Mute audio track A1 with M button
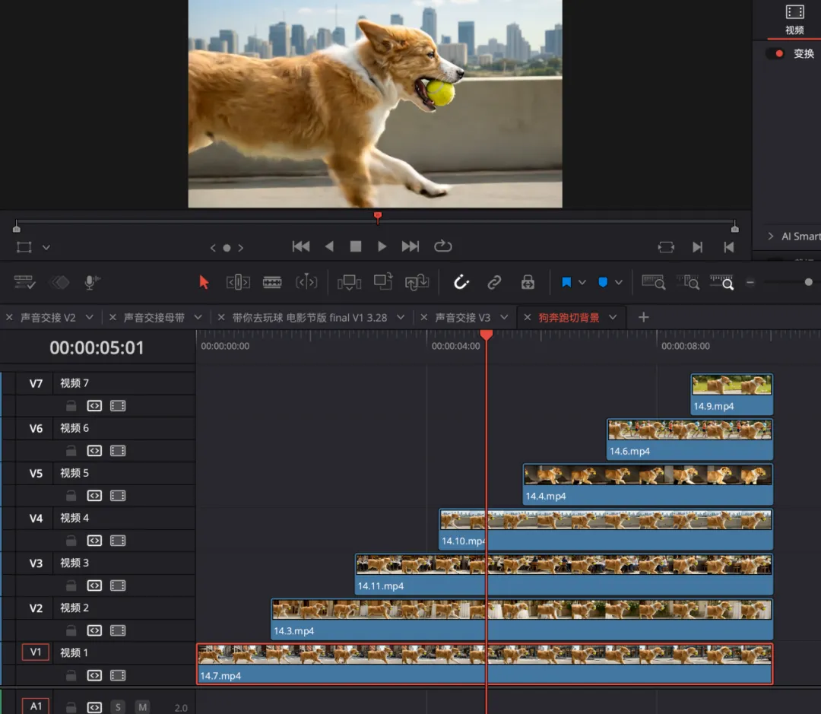The height and width of the screenshot is (714, 821). (142, 707)
